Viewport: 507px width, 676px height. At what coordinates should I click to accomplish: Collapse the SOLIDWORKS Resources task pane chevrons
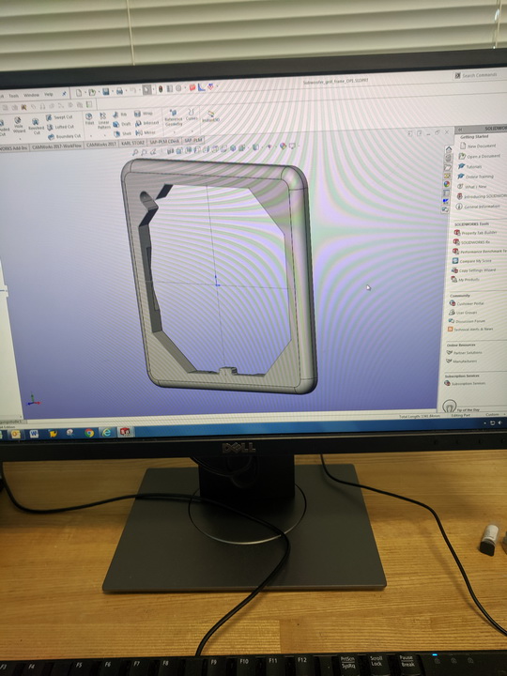[x=460, y=130]
